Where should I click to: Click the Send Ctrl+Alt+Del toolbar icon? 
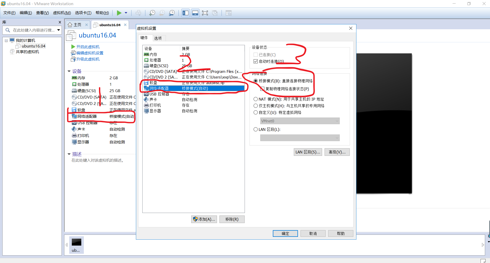click(x=138, y=13)
